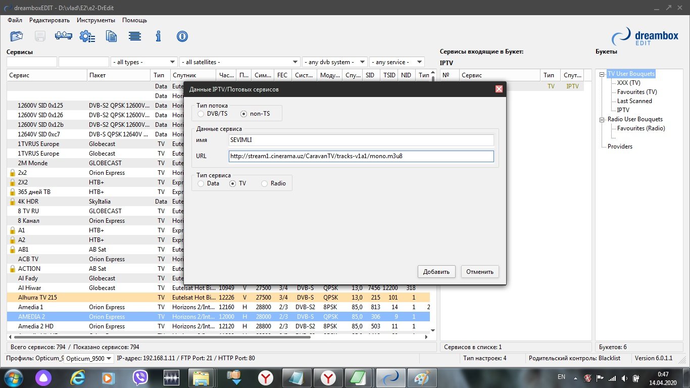Open the Инструменты menu

(x=96, y=20)
